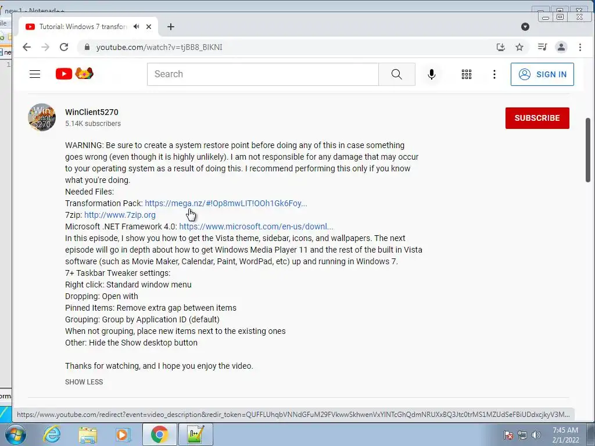Open the taskbar clock showing 7:45 AM

pos(565,435)
